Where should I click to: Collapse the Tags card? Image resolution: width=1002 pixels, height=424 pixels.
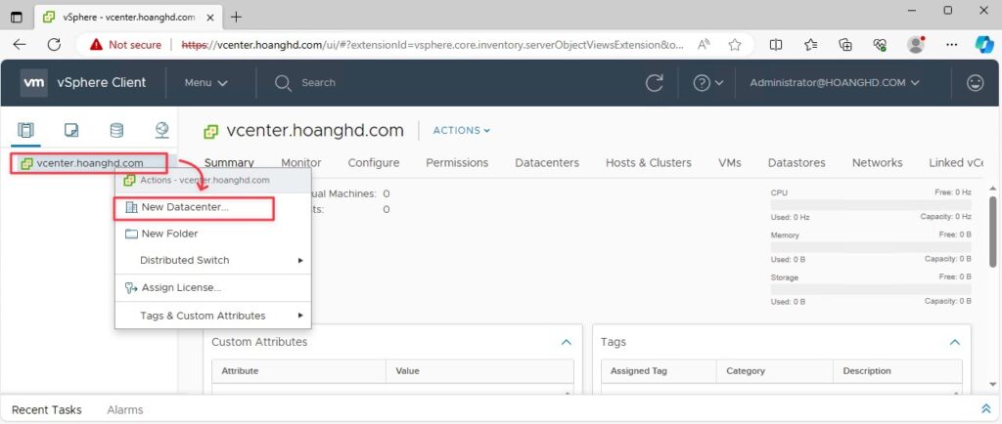coord(955,342)
